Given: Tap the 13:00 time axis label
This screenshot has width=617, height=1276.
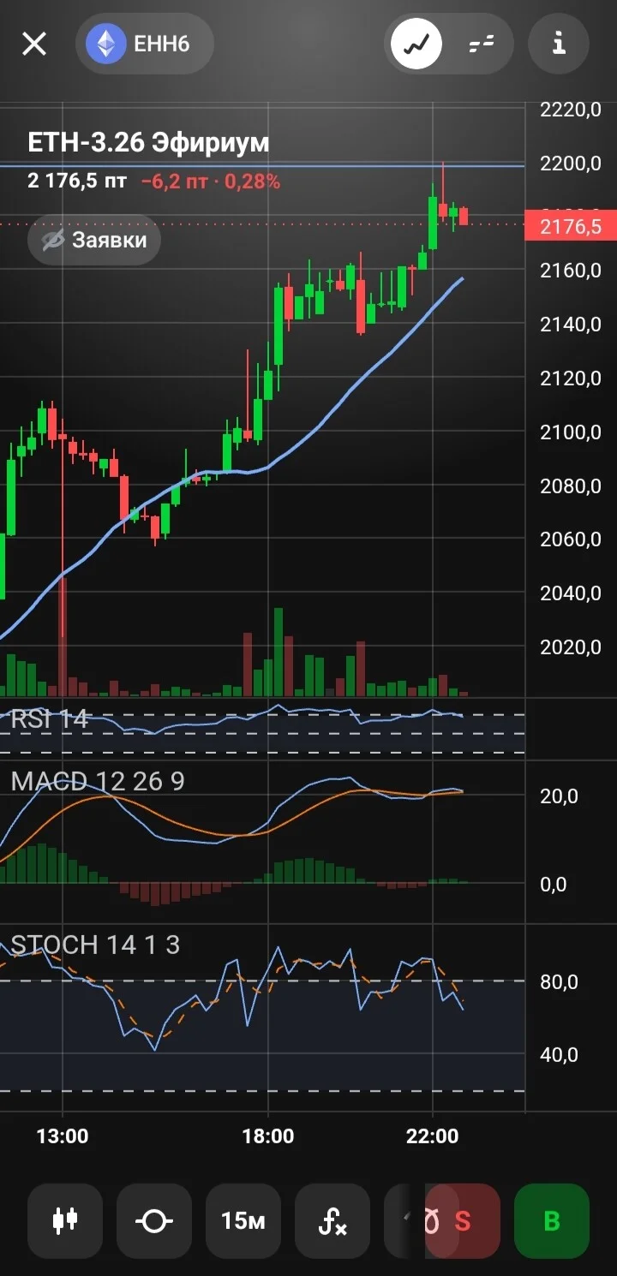Looking at the screenshot, I should coord(63,1136).
